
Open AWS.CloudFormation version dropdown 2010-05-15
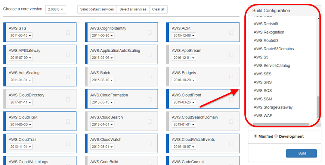coord(102,102)
